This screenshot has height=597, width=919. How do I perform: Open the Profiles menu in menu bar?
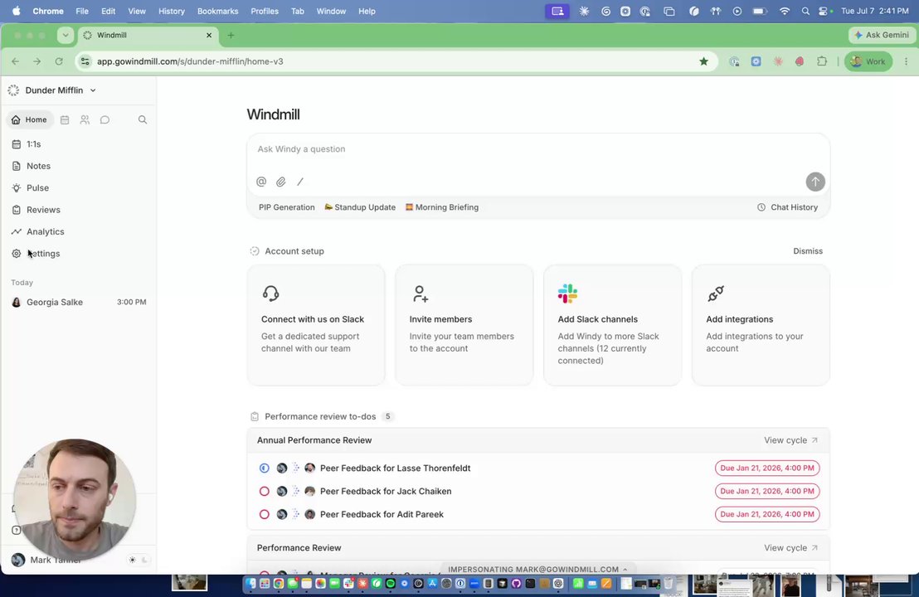[265, 11]
